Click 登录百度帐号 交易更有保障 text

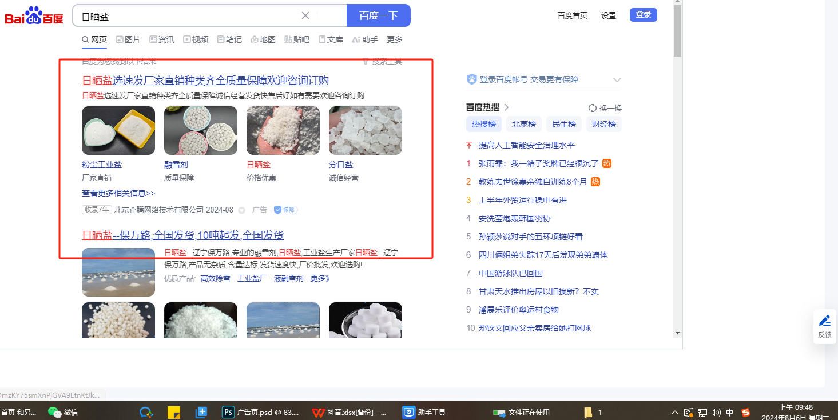click(x=529, y=79)
